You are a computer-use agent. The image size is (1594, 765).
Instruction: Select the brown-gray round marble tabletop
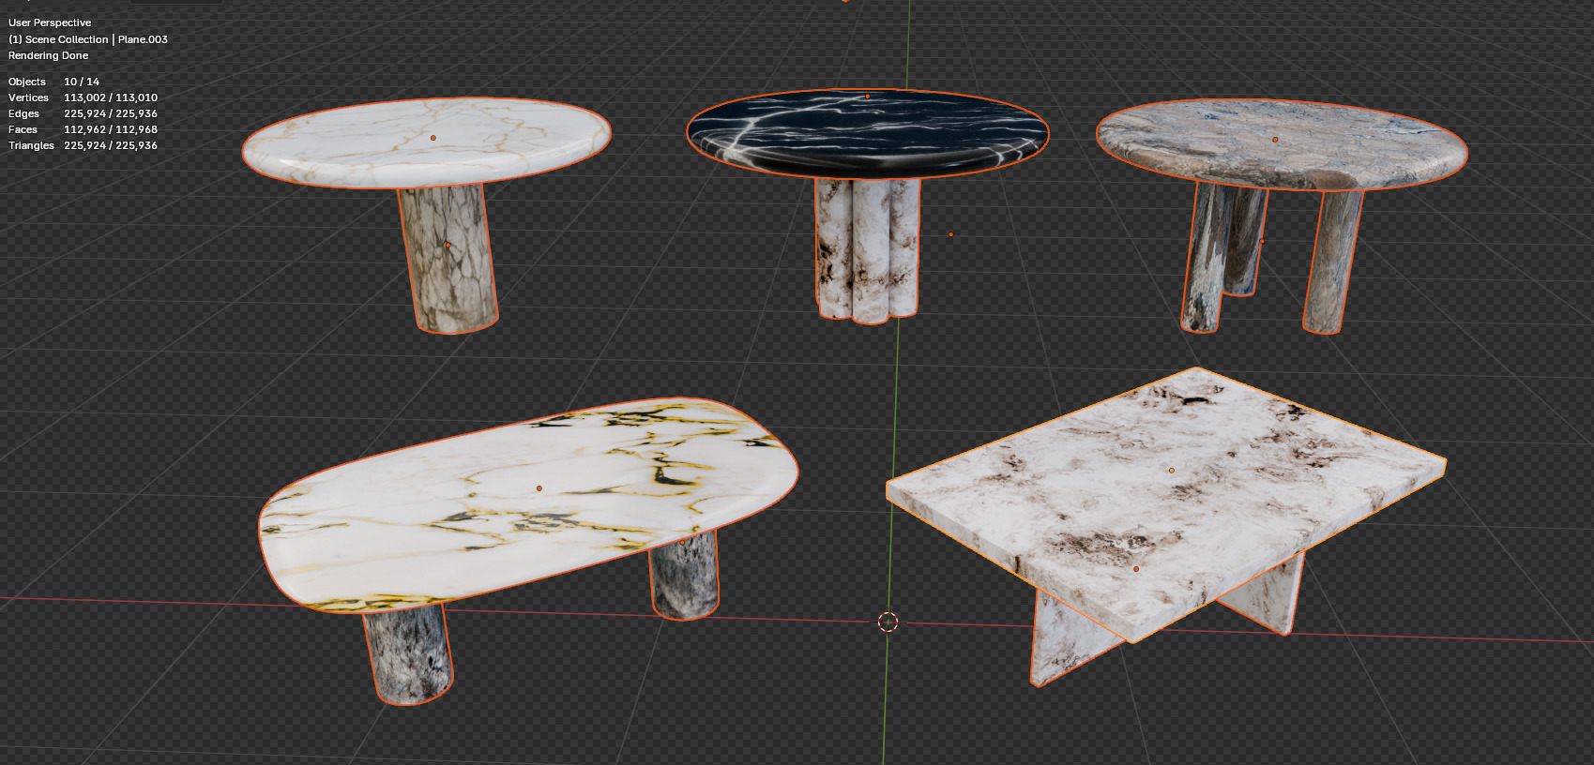click(1281, 144)
